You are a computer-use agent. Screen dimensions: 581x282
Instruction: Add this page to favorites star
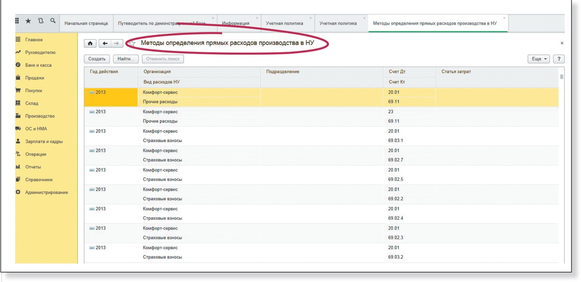132,44
